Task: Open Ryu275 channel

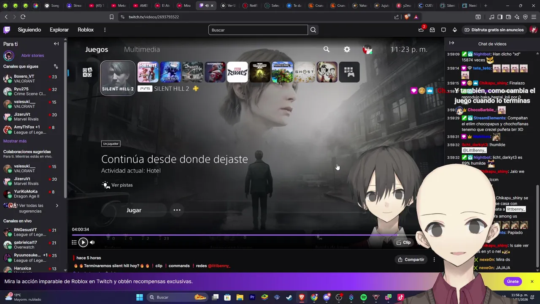Action: [x=30, y=92]
